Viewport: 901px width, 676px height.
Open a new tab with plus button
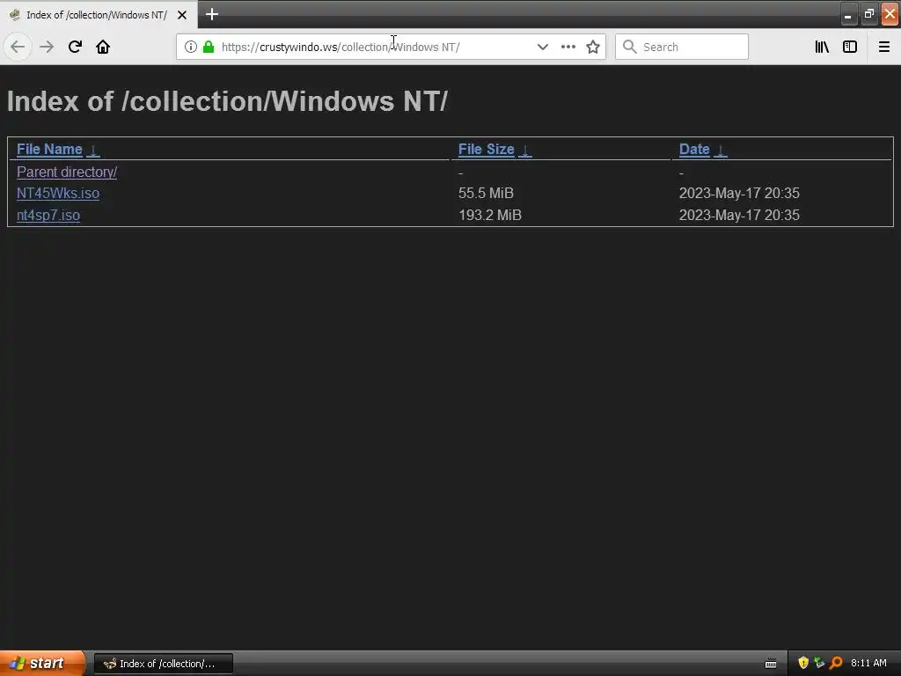pyautogui.click(x=211, y=14)
